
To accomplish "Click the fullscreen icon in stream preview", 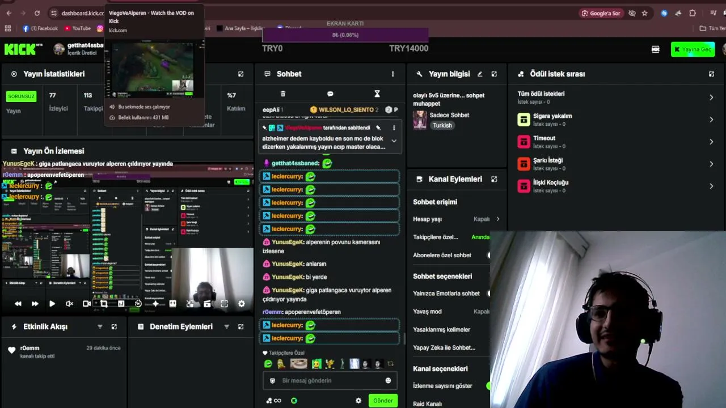I will pyautogui.click(x=225, y=304).
